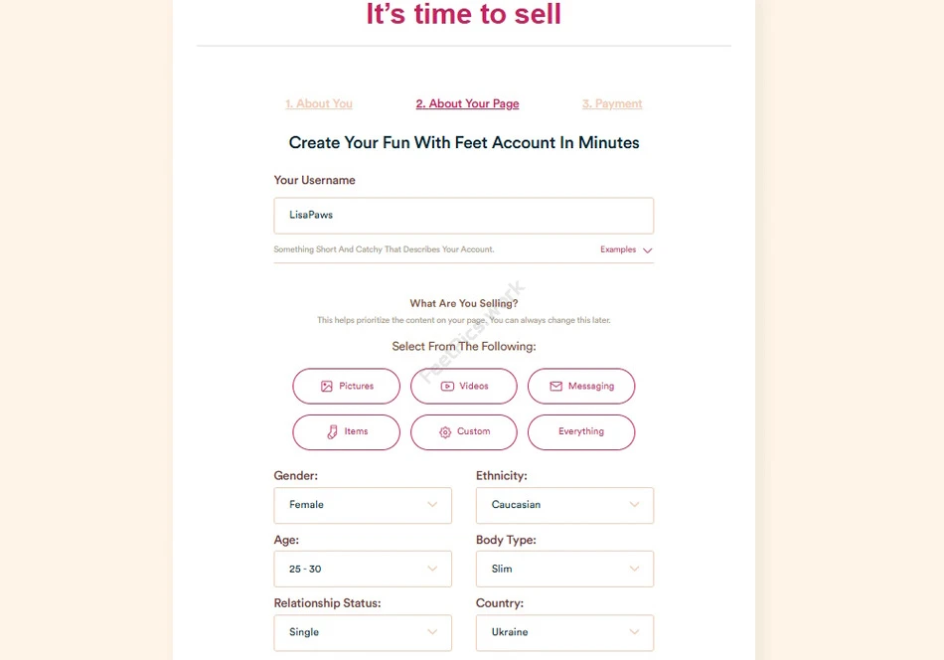Click the sock icon in Items option
The height and width of the screenshot is (660, 944).
[333, 432]
